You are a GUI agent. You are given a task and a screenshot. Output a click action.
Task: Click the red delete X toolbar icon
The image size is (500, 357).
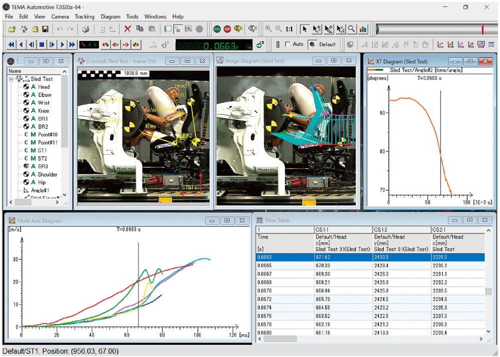(127, 29)
